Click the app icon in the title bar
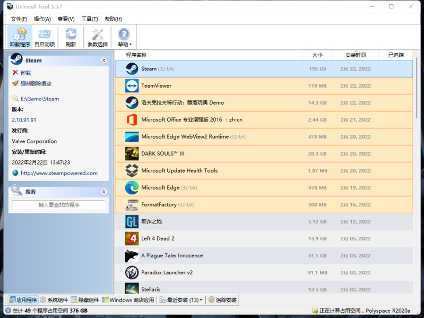This screenshot has width=424, height=318. (x=10, y=6)
